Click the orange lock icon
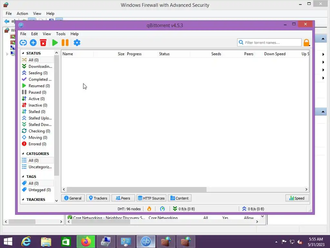Image resolution: width=330 pixels, height=248 pixels. tap(306, 43)
